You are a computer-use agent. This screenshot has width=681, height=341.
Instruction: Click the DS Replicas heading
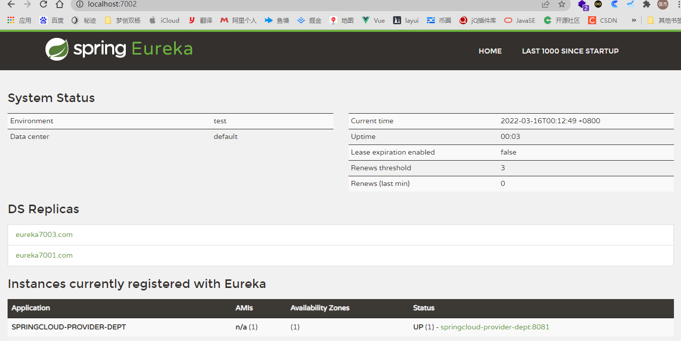pos(43,209)
